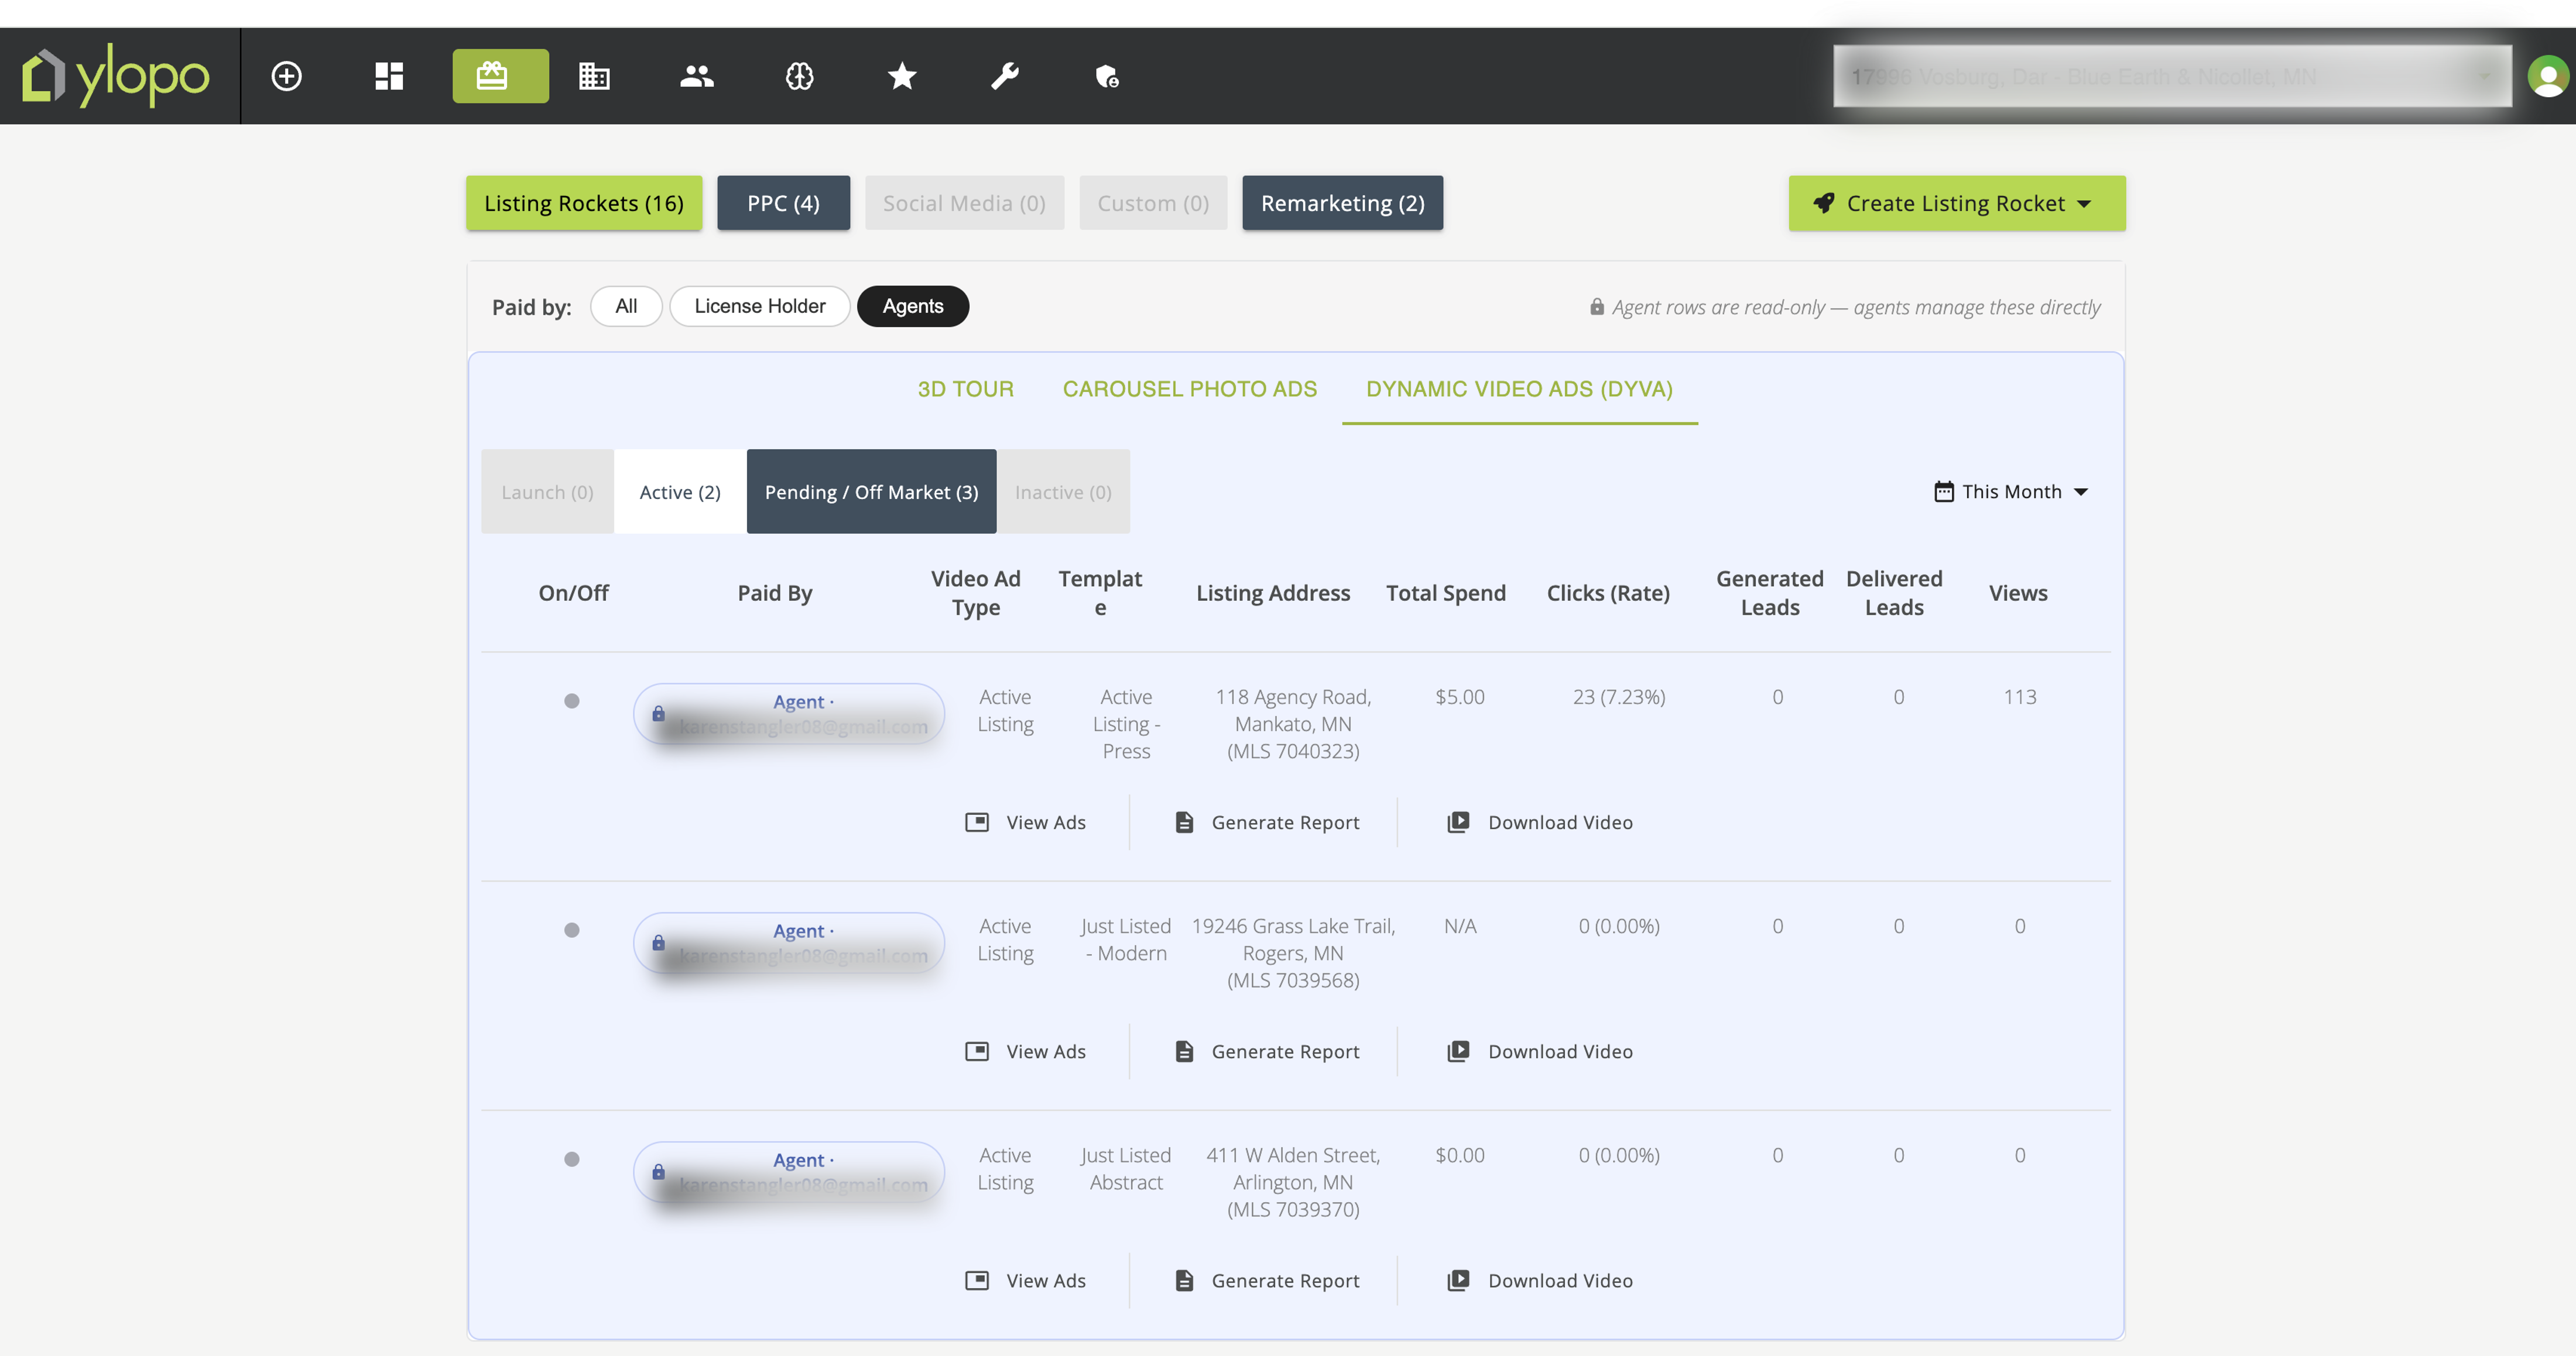Screen dimensions: 2576x1356
Task: Switch to PPC (4) tab
Action: pyautogui.click(x=783, y=203)
